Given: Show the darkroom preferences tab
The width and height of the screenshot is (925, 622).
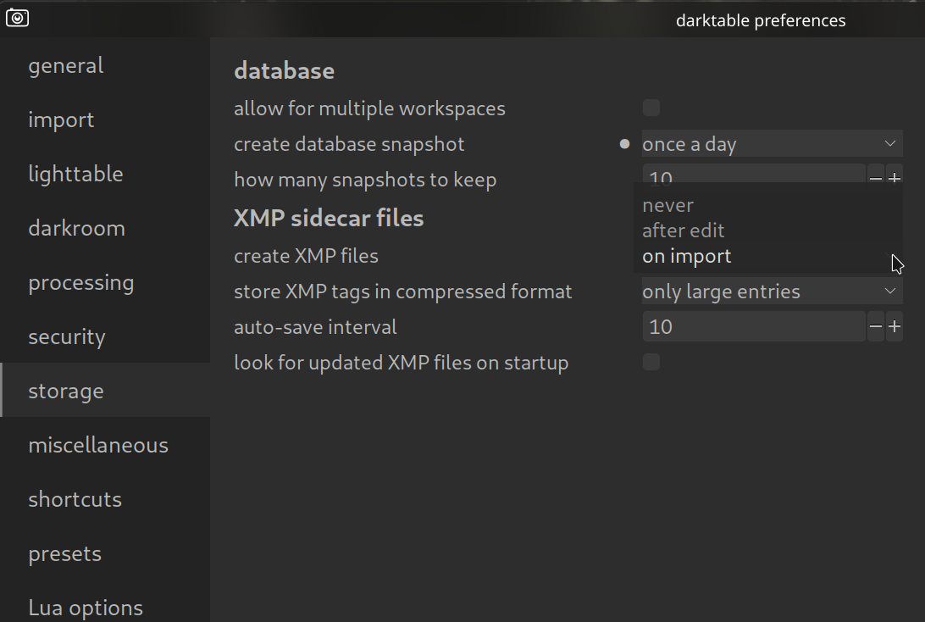Looking at the screenshot, I should click(x=76, y=229).
